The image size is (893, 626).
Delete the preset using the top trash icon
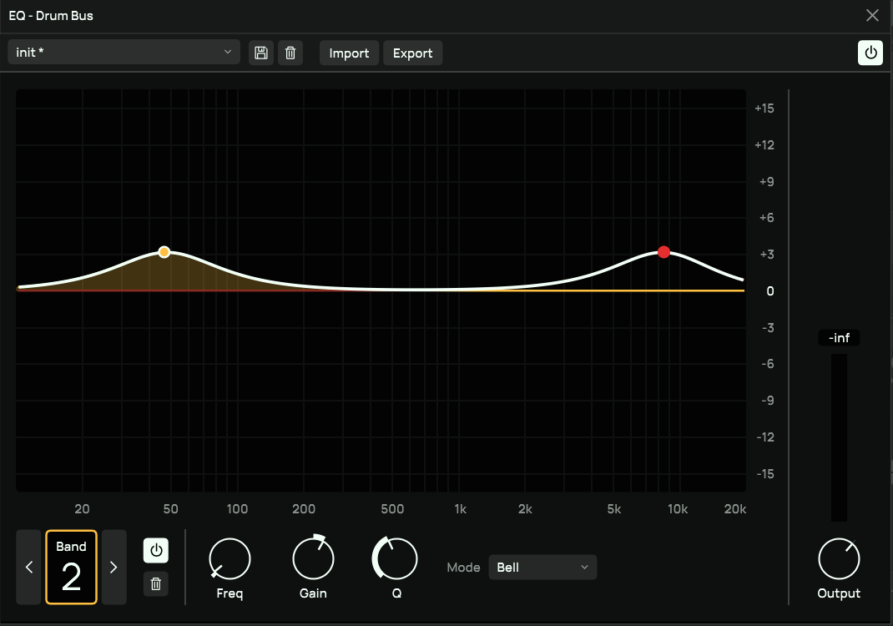point(290,53)
